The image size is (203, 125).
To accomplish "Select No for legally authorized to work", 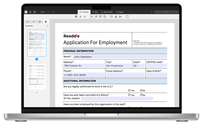I will 141,90.
